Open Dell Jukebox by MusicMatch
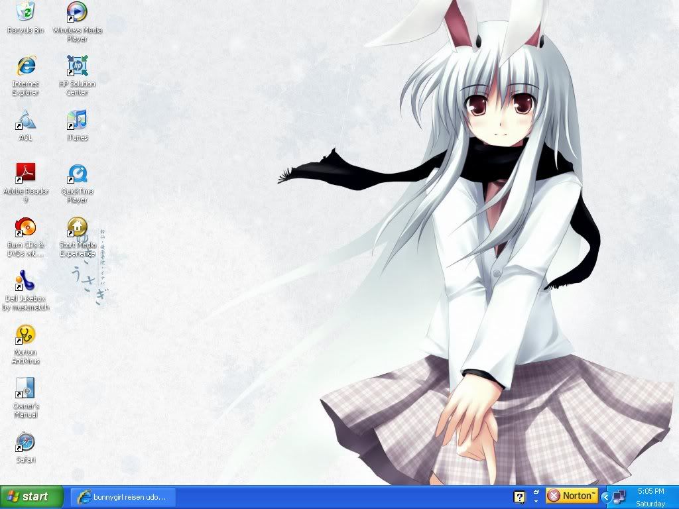Image resolution: width=679 pixels, height=509 pixels. [25, 282]
